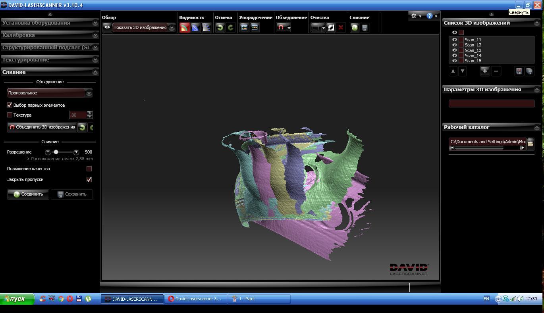Image resolution: width=544 pixels, height=313 pixels.
Task: Switch to the Paint window in the taskbar
Action: click(x=259, y=299)
